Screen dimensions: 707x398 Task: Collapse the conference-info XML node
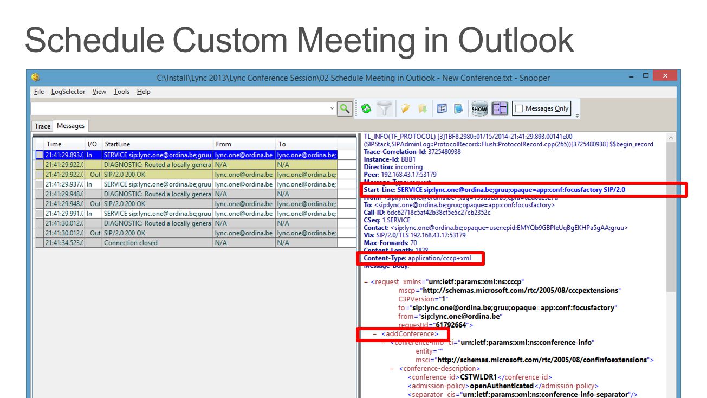(x=384, y=343)
